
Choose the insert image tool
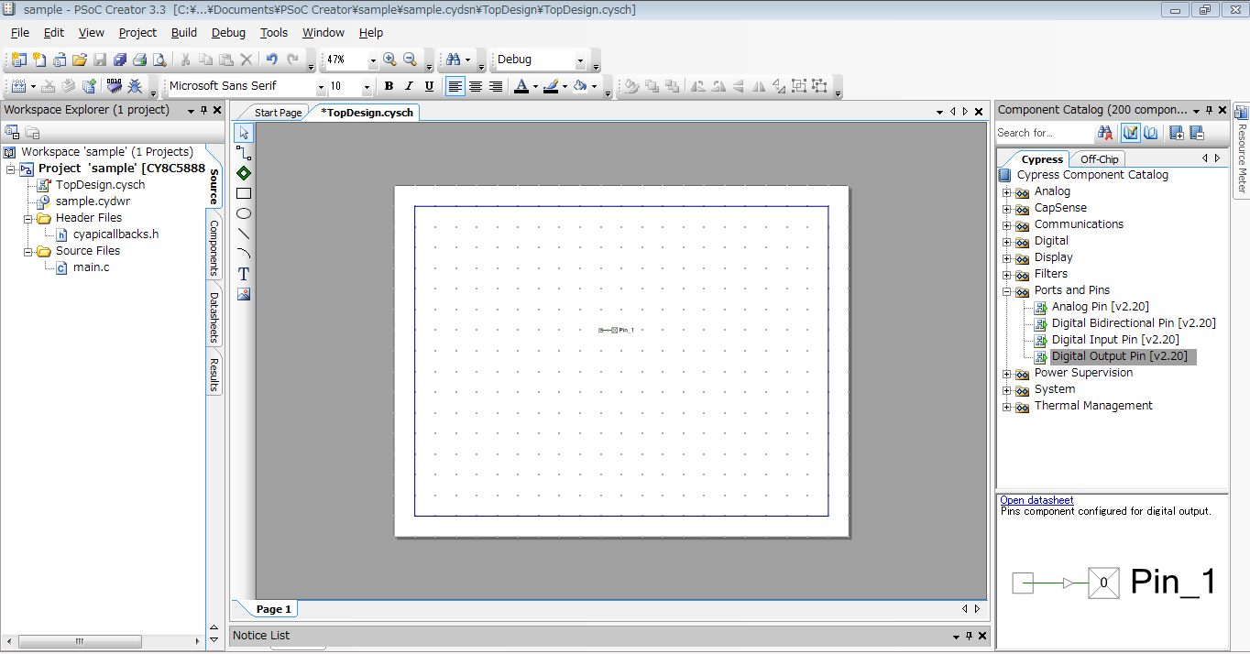coord(244,294)
